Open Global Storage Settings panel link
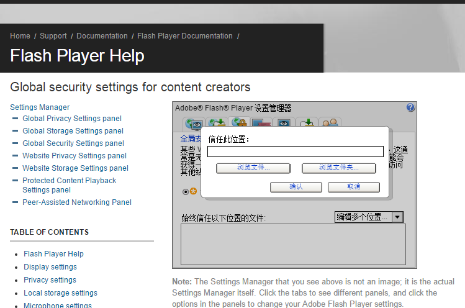 (x=73, y=131)
